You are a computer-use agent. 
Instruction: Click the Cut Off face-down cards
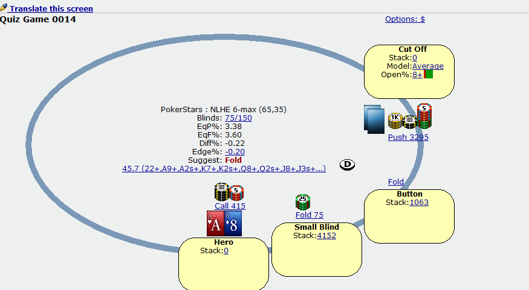pyautogui.click(x=374, y=119)
